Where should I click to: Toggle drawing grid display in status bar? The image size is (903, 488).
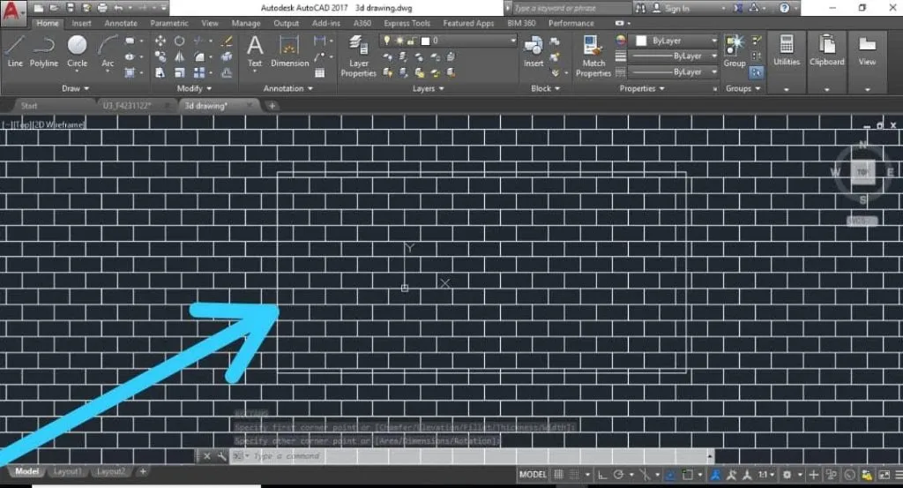pos(558,475)
